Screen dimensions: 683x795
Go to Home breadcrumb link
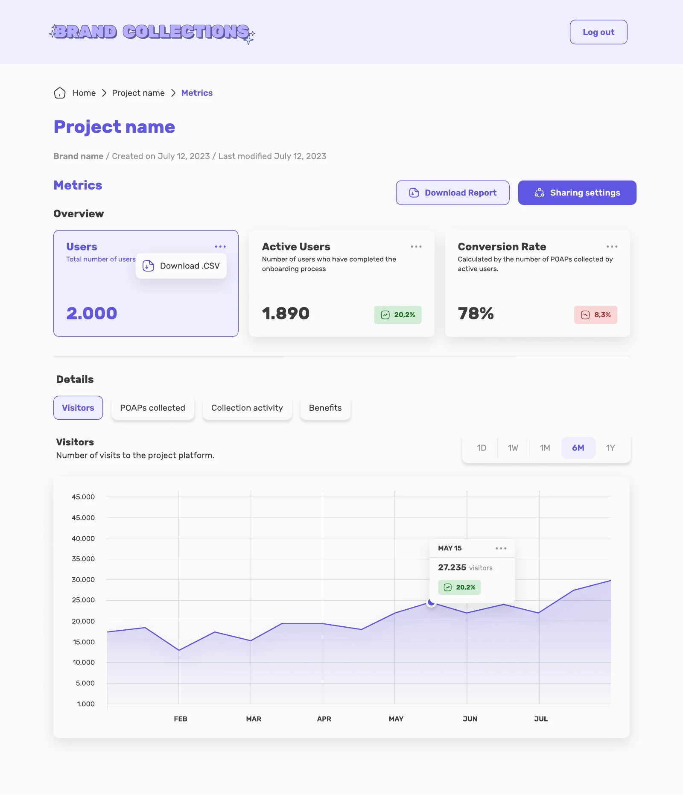point(84,93)
